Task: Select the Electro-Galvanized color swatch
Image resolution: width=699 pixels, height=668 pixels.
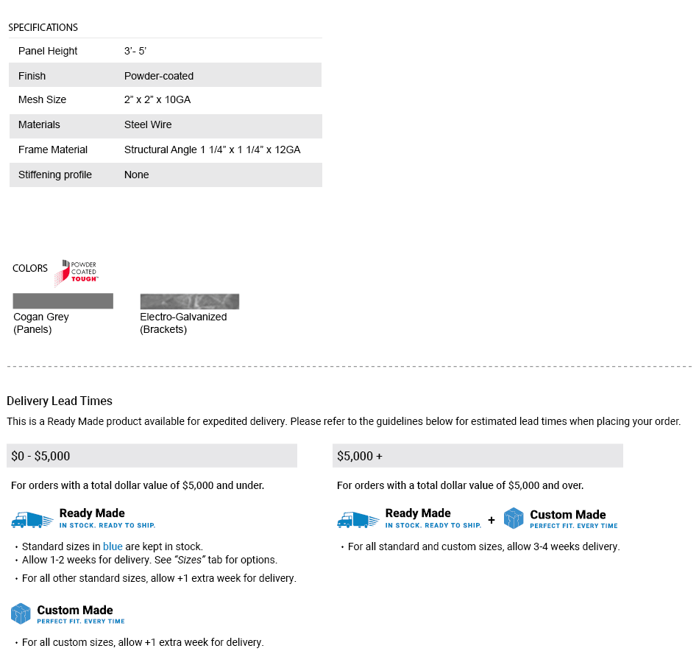Action: [x=190, y=301]
